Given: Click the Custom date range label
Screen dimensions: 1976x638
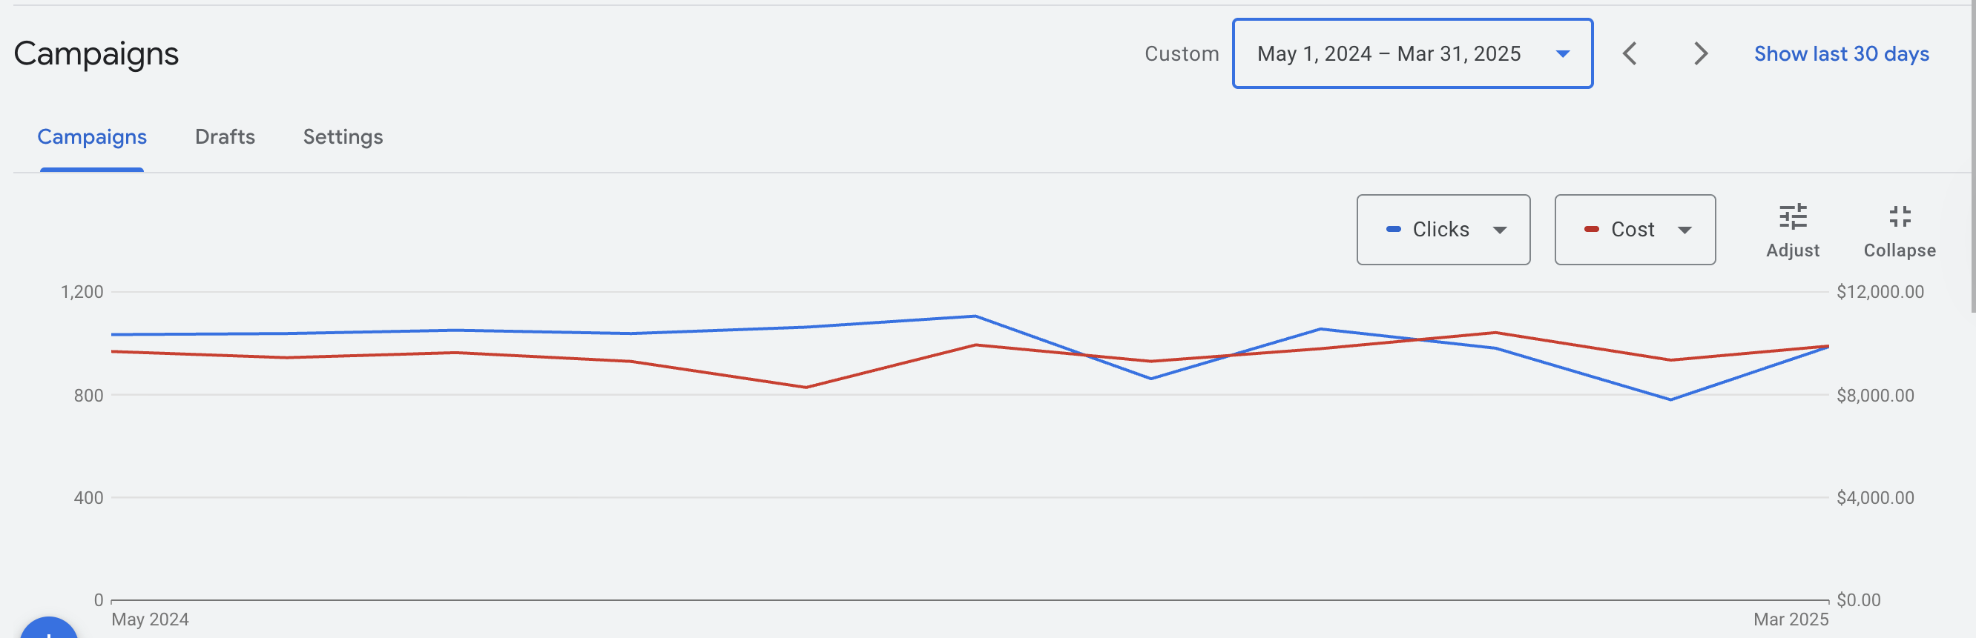Looking at the screenshot, I should pos(1182,53).
